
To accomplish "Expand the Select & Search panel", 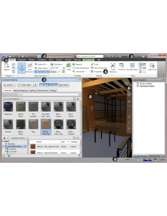I will coord(41,76).
